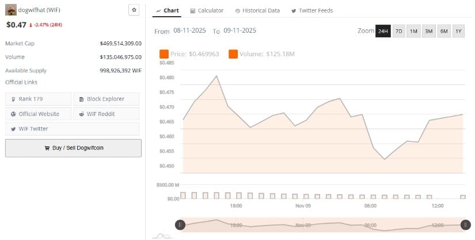Set zoom to 7D
Viewport: 475px width, 240px height.
(398, 31)
